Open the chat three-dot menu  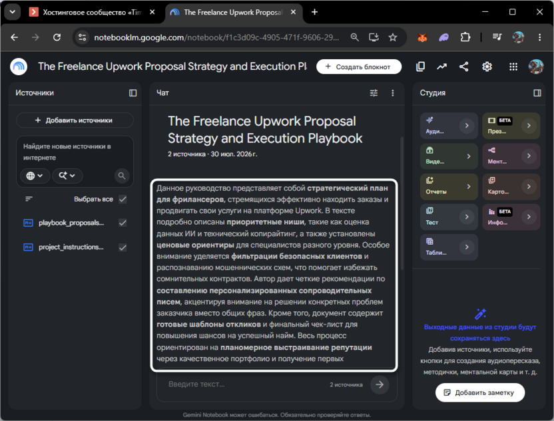pos(393,93)
